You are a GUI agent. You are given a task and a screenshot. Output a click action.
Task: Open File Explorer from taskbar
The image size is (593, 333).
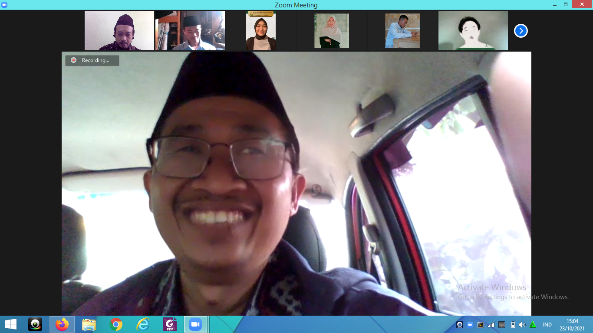tap(89, 324)
